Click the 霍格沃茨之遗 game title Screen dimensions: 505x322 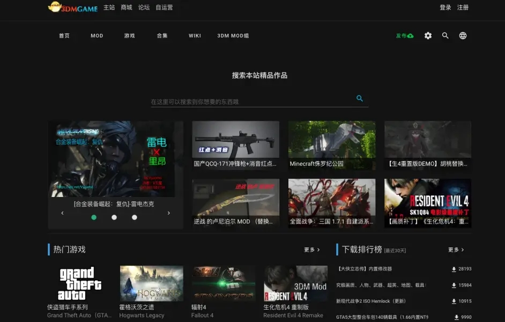[x=137, y=307]
